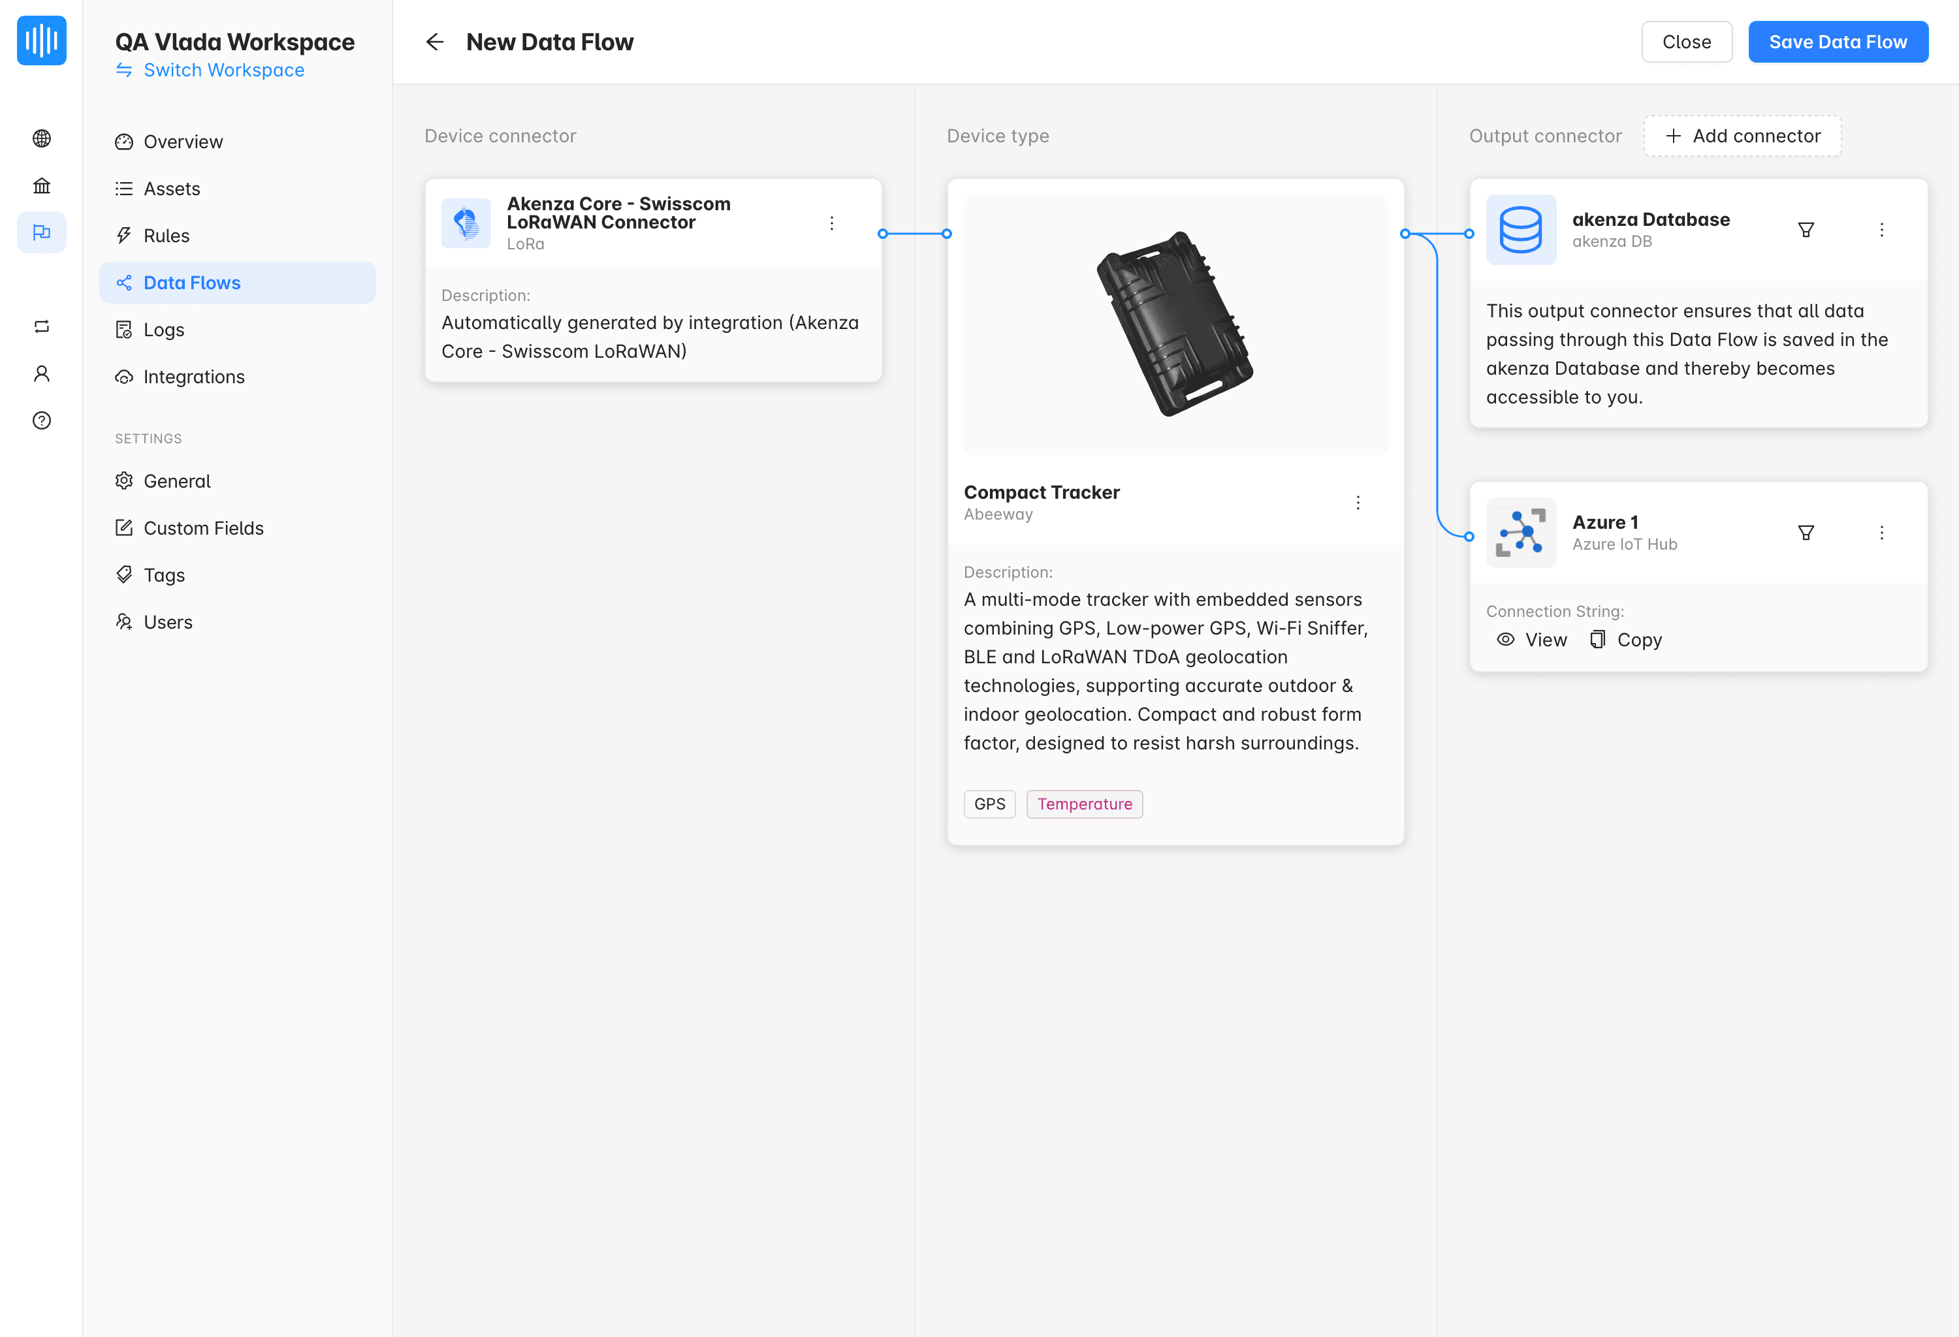
Task: Click the globe icon in left rail
Action: coord(41,138)
